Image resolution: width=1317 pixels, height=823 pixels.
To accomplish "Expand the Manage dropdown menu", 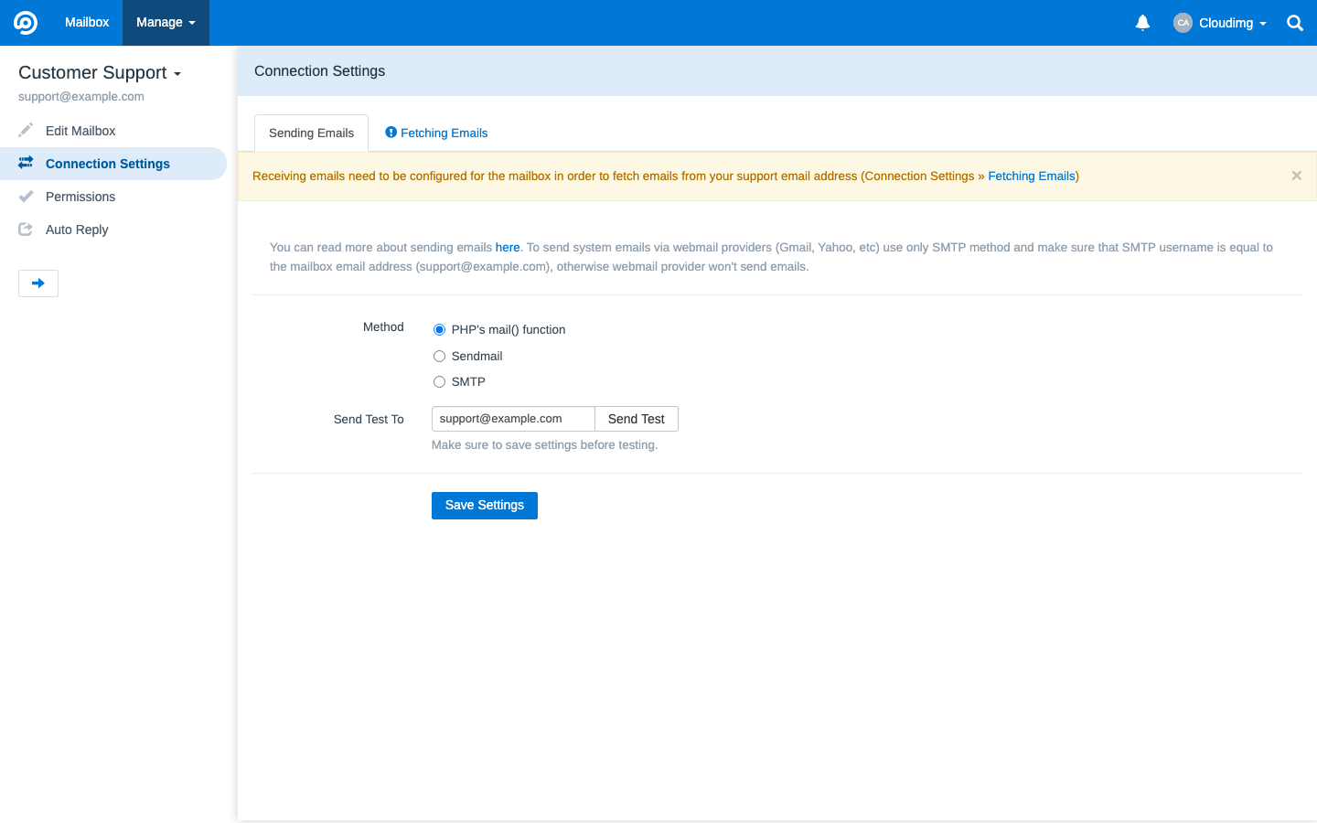I will click(166, 23).
